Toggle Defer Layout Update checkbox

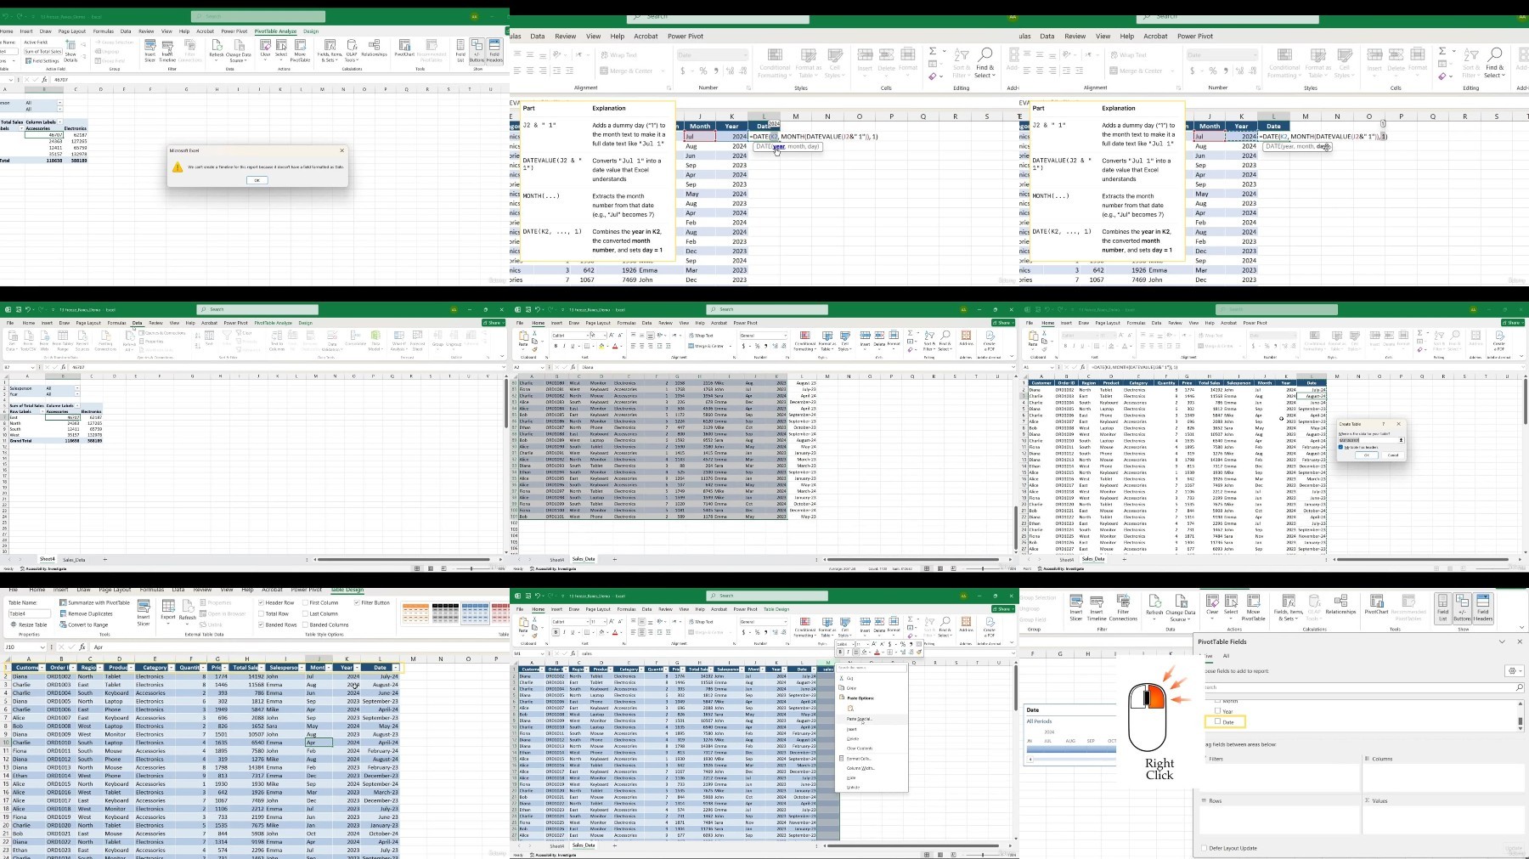[x=1205, y=848]
